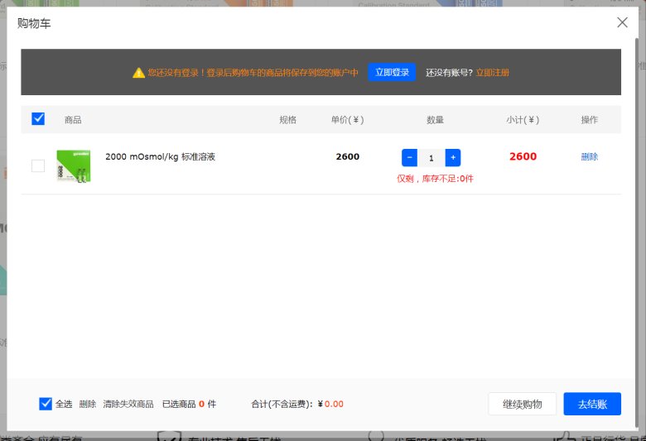Click the 单价(¥) column header
This screenshot has height=441, width=646.
[x=347, y=120]
